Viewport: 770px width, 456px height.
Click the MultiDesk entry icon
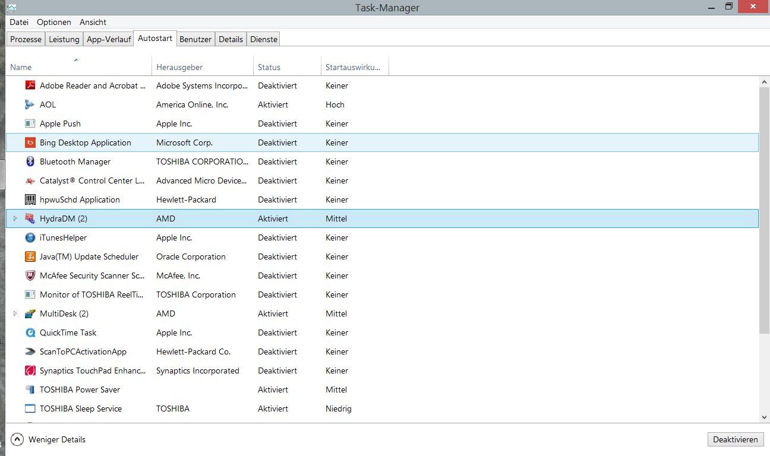30,313
